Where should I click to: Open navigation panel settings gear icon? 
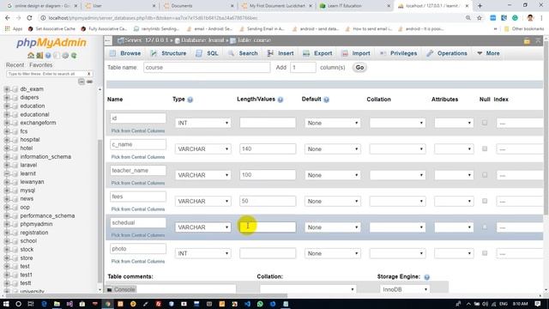pos(65,55)
